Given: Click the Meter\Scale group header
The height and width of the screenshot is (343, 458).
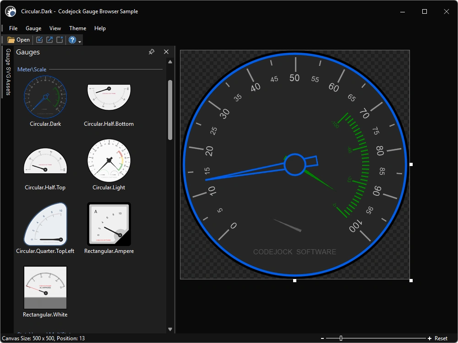Looking at the screenshot, I should pos(32,70).
